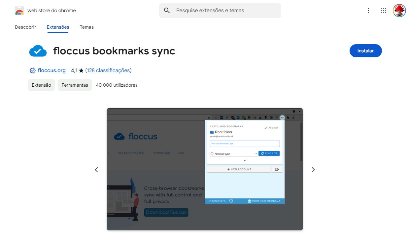The width and height of the screenshot is (410, 234).
Task: Click the floccus blue cloud extension icon
Action: (x=38, y=51)
